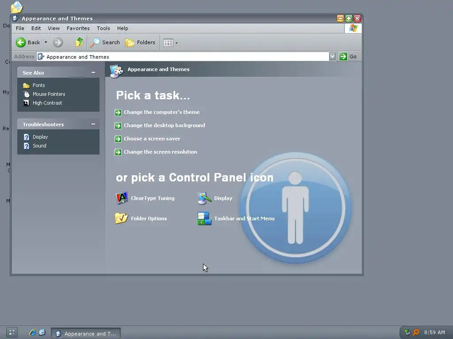
Task: Open Mouse Pointers settings
Action: (x=49, y=94)
